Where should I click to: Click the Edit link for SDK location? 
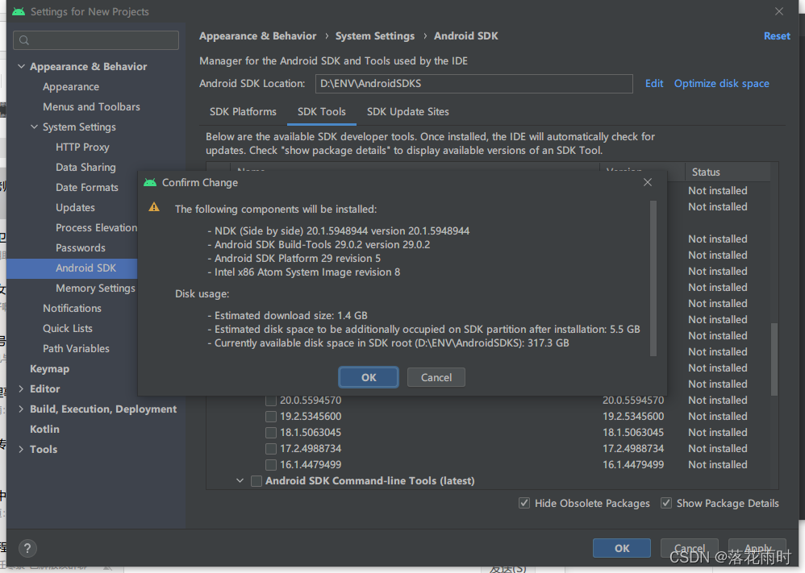tap(654, 84)
